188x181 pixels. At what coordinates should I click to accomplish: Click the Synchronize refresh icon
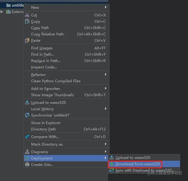coord(27,115)
